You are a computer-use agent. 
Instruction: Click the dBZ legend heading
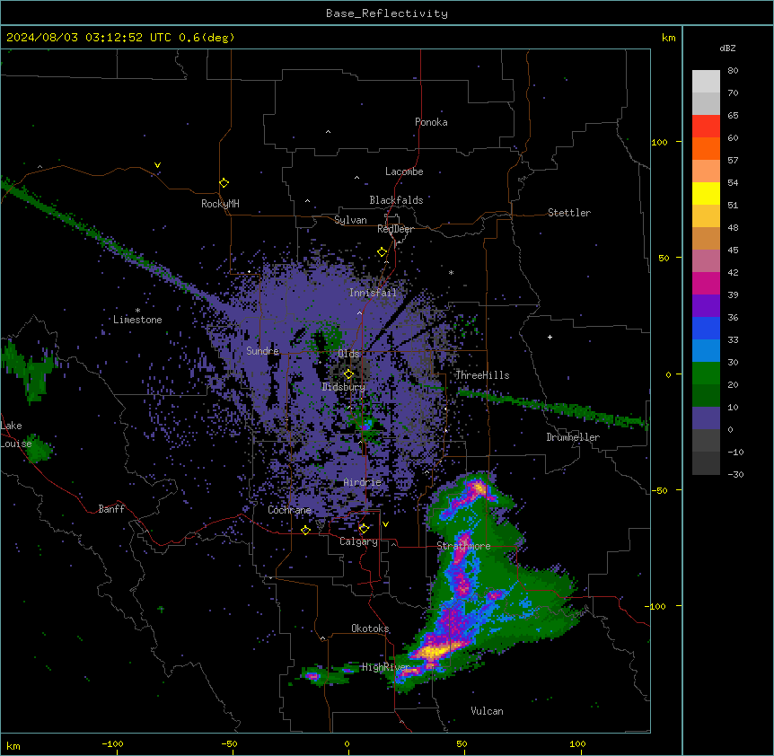pos(727,48)
